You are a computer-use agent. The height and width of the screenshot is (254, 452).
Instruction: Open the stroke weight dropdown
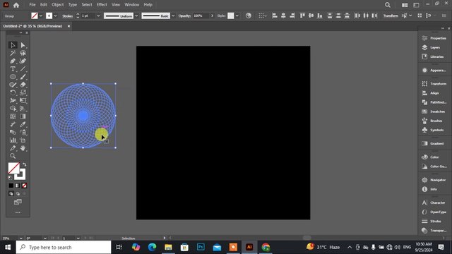[98, 16]
